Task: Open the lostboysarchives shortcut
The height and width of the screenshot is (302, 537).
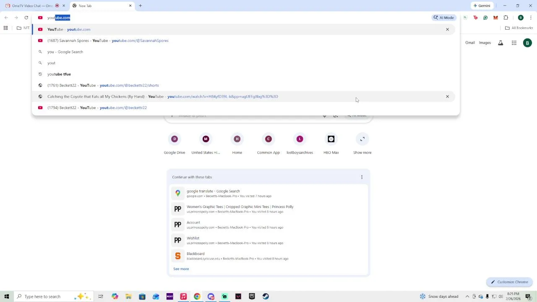Action: tap(300, 144)
